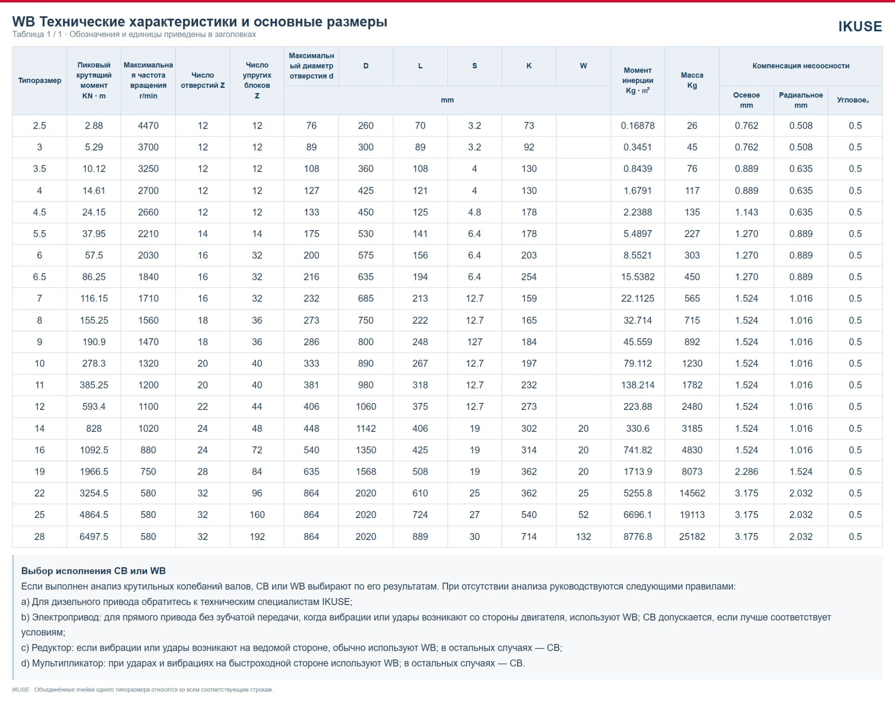Select the peak torque value 6497.5

click(94, 537)
